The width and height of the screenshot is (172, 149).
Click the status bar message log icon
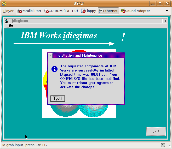tap(163, 145)
